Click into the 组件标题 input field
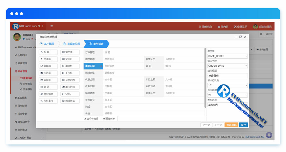 coord(227,76)
